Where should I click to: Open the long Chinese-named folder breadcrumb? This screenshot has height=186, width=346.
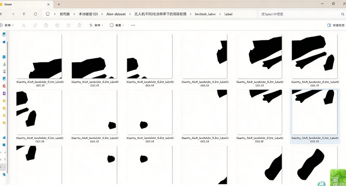(x=160, y=14)
